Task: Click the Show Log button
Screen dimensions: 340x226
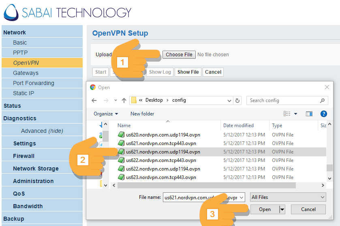Action: click(x=160, y=72)
